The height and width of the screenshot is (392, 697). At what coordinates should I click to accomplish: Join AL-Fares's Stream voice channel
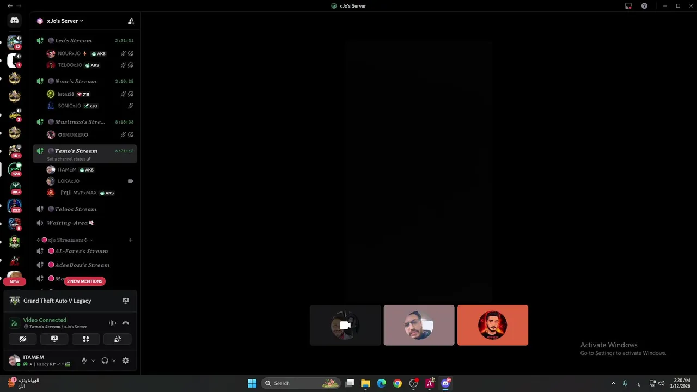coord(85,251)
